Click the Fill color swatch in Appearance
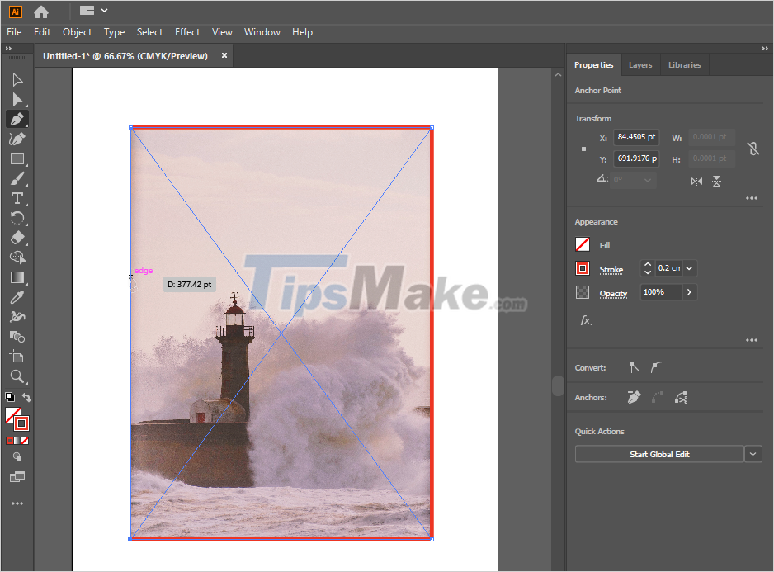Viewport: 774px width, 572px height. coord(584,244)
